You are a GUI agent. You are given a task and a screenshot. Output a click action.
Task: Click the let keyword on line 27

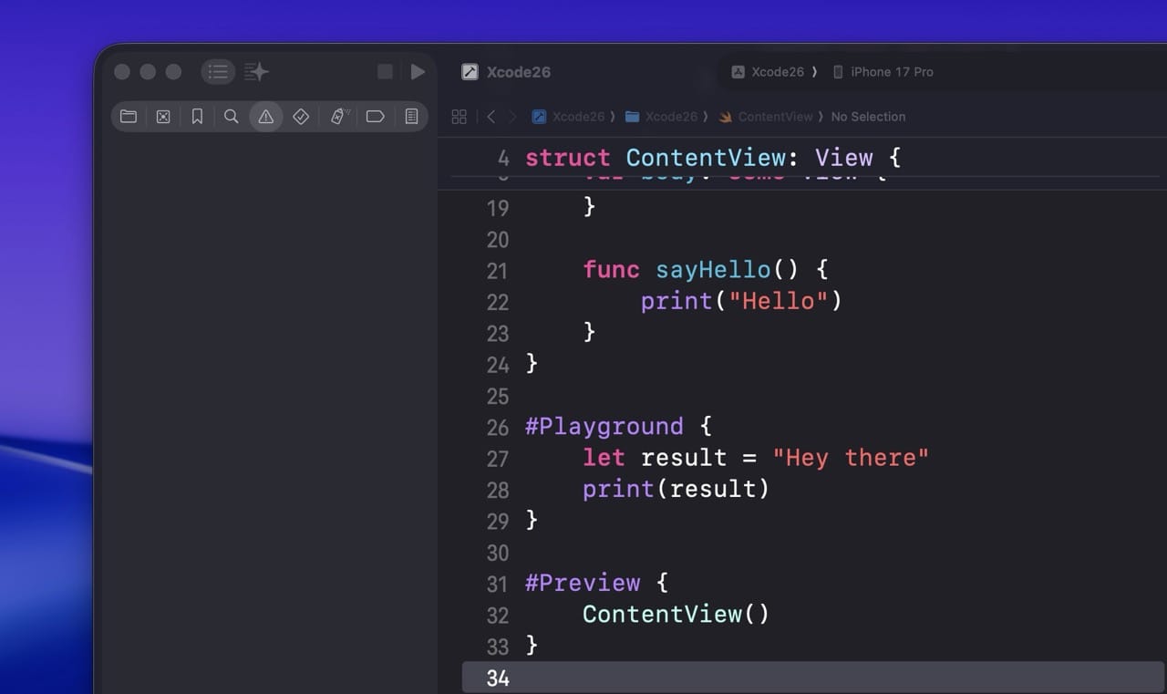click(604, 457)
